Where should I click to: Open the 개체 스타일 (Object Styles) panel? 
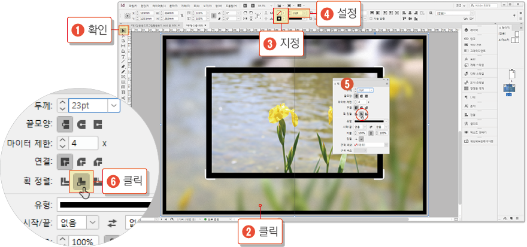[474, 65]
